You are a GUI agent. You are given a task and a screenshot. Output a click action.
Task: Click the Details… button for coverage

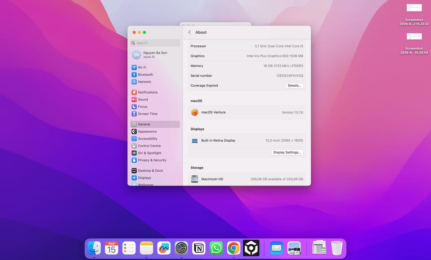(294, 86)
